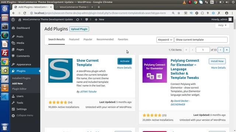Open a new browser tab

(x=99, y=7)
